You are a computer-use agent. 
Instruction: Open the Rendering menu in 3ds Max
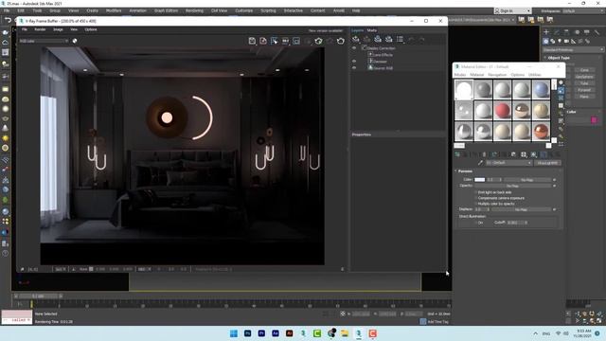(x=194, y=10)
